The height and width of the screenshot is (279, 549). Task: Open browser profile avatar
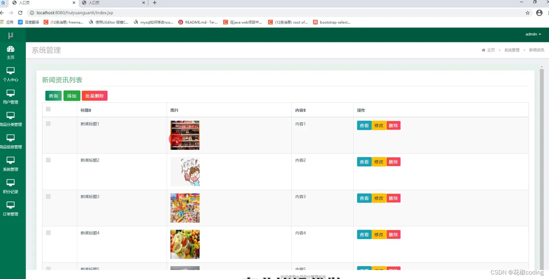click(x=539, y=13)
